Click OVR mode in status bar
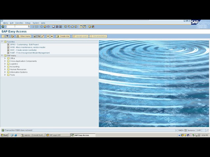This screenshot has height=157, width=210. [x=199, y=130]
